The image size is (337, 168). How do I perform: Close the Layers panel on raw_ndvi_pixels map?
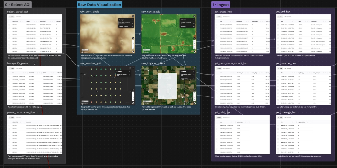193,20
